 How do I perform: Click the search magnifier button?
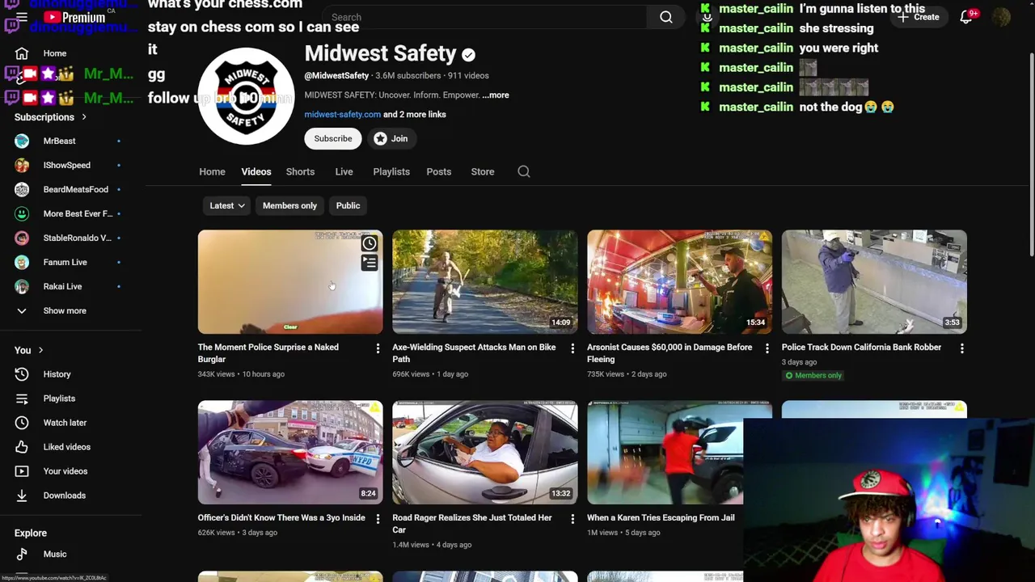click(x=666, y=17)
